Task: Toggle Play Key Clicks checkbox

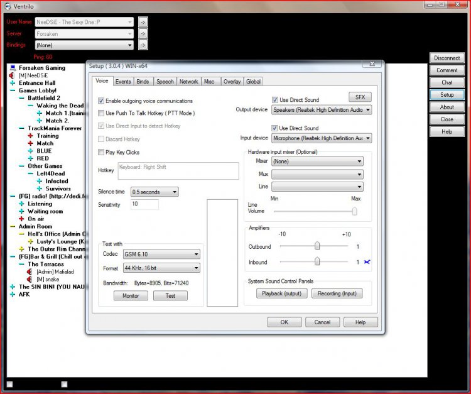Action: (x=101, y=152)
